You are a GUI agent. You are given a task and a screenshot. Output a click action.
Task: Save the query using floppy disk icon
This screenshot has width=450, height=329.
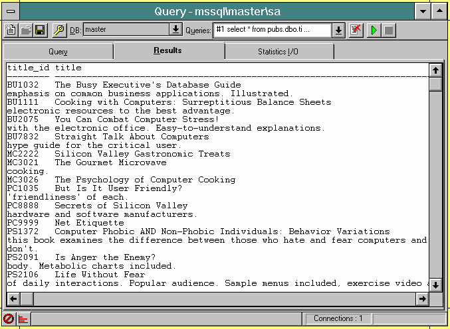coord(40,30)
